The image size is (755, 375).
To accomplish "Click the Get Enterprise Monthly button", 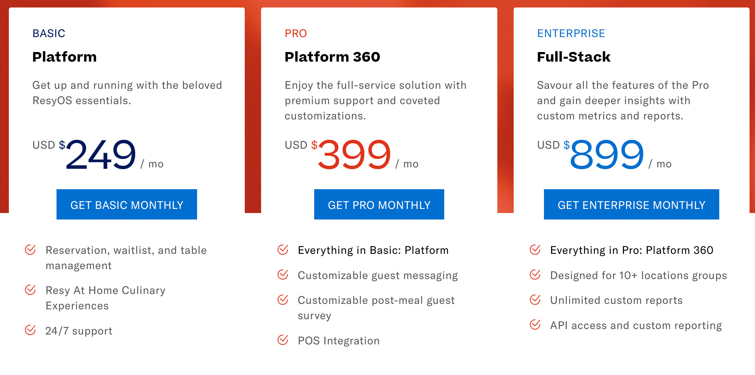I will 631,205.
